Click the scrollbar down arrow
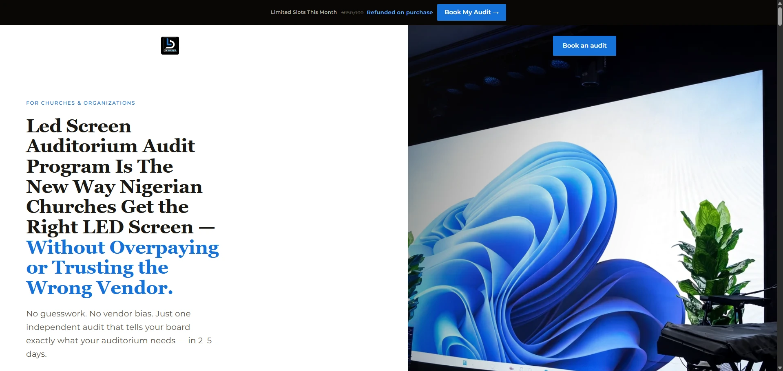The image size is (783, 371). pyautogui.click(x=780, y=368)
